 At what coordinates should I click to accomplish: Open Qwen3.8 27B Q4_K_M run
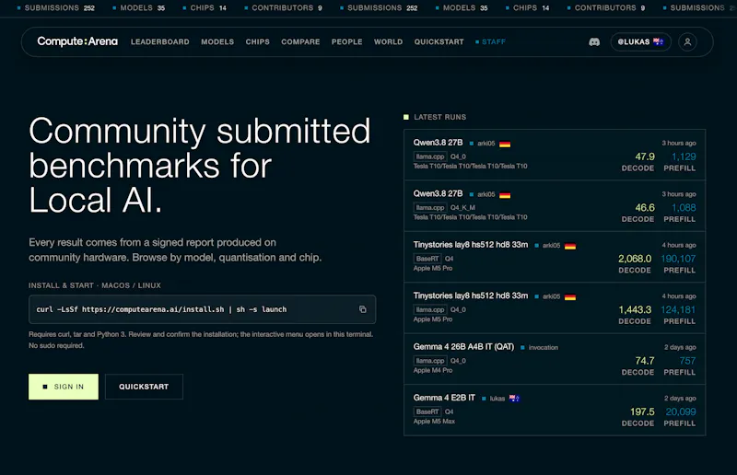point(555,206)
